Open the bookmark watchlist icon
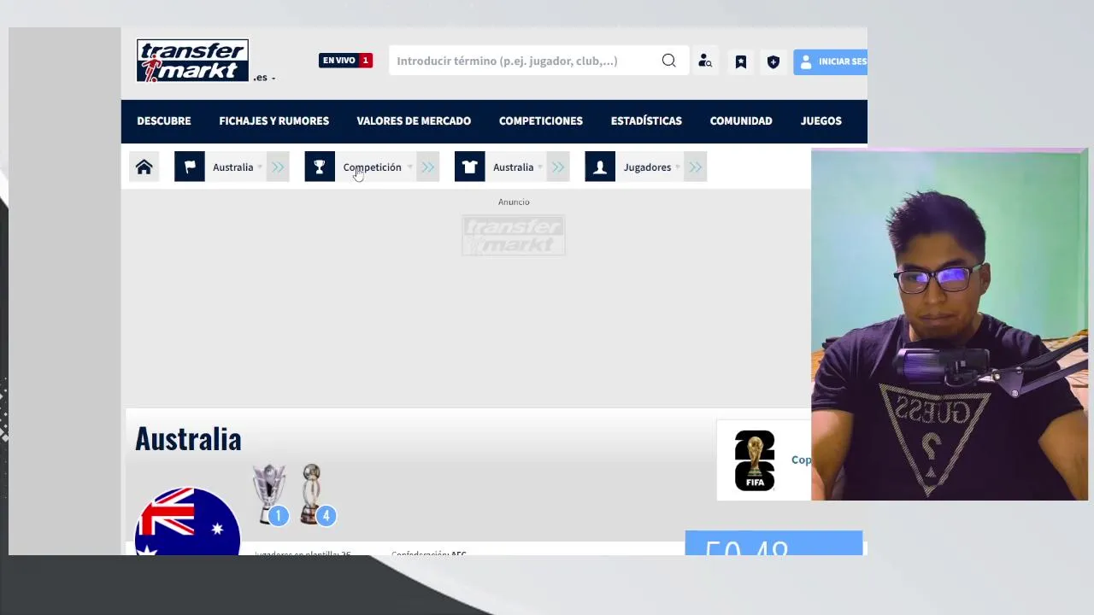This screenshot has width=1094, height=615. pos(741,61)
